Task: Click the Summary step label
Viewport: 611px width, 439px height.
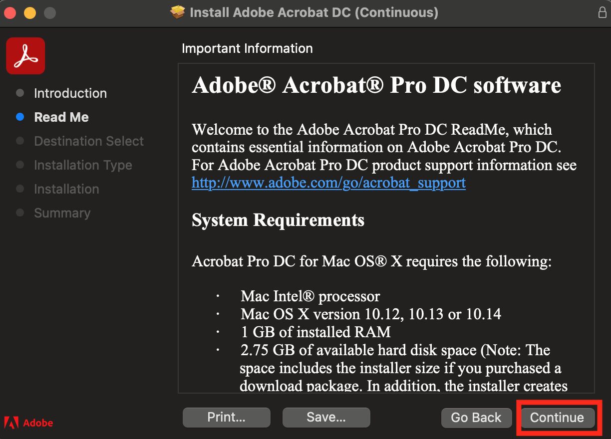Action: 62,213
